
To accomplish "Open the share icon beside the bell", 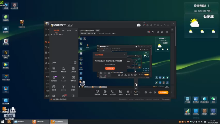I will click(167, 32).
